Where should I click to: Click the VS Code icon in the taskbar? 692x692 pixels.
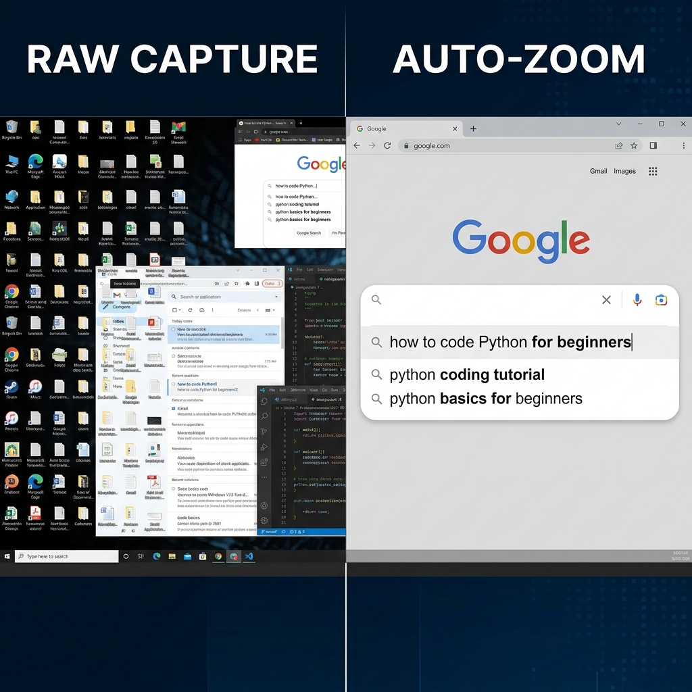pos(249,557)
